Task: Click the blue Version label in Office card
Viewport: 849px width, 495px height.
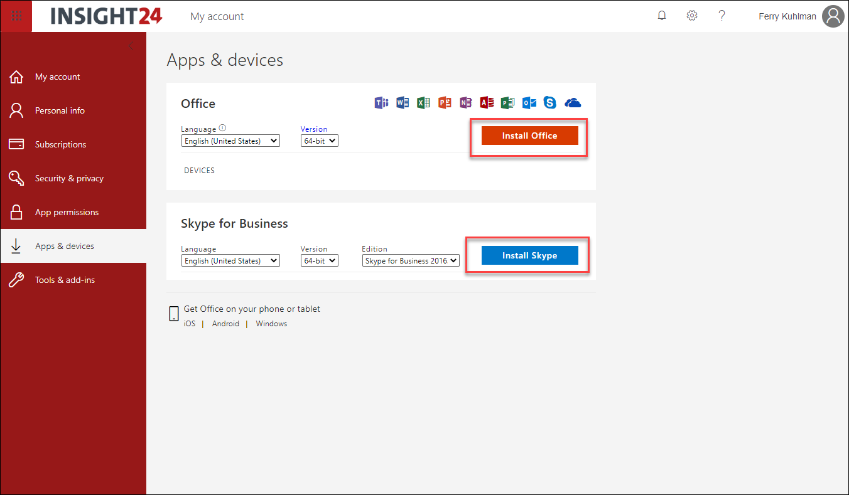Action: (314, 129)
